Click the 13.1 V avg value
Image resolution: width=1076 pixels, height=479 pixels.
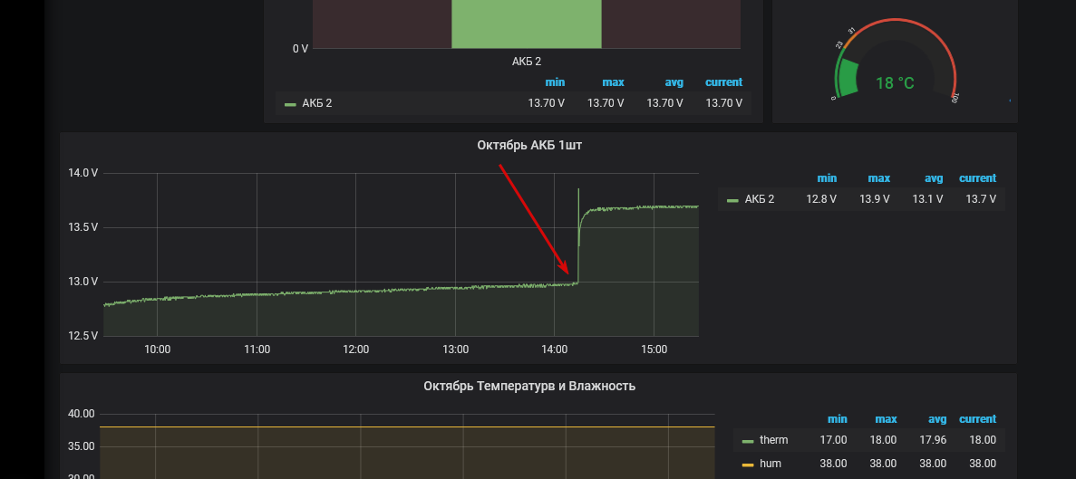927,199
